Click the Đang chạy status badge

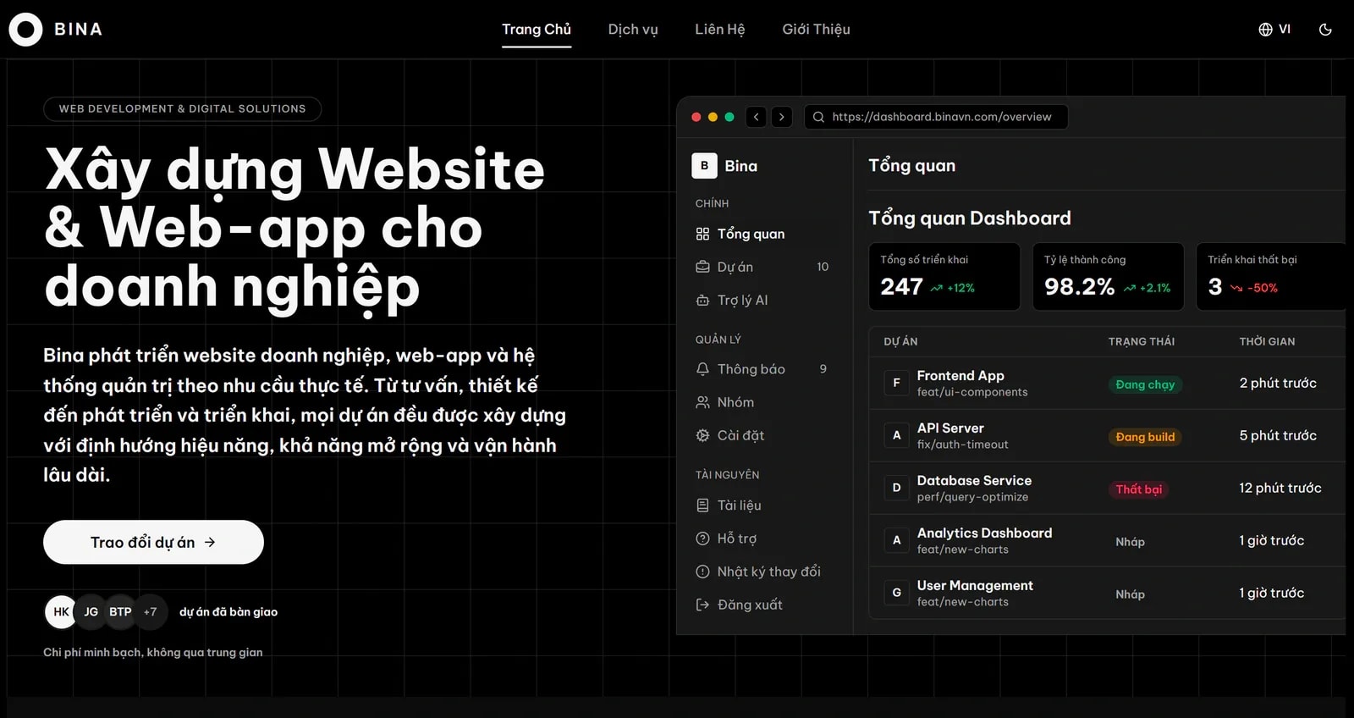click(1145, 384)
